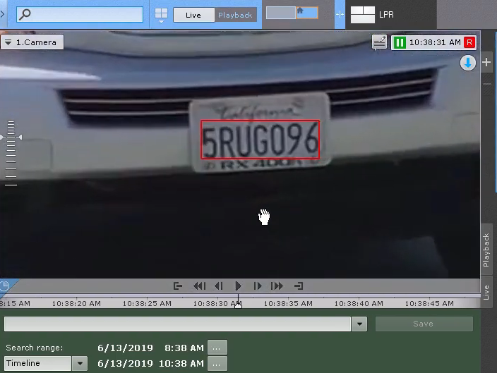Toggle the green pause indicator
Viewport: 497px width, 373px height.
[x=400, y=43]
